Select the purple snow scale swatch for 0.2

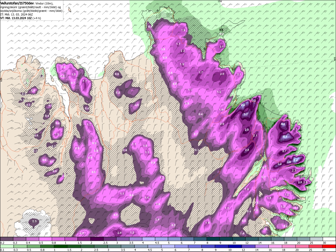coord(7,239)
